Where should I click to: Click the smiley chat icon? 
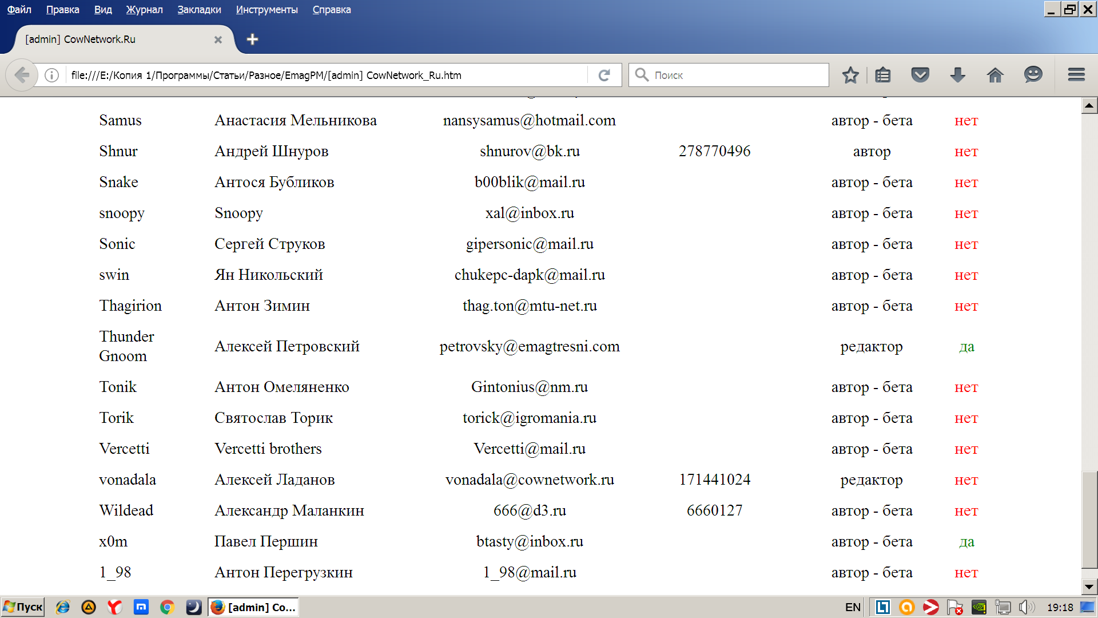pos(1033,75)
